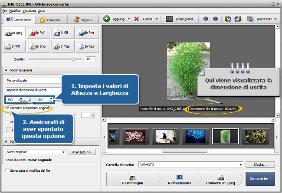Switch view with Icone grandi icon

coord(168,19)
